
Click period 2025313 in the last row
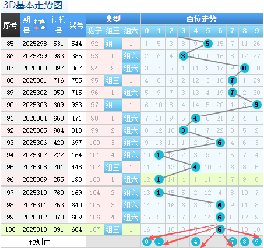pyautogui.click(x=35, y=229)
